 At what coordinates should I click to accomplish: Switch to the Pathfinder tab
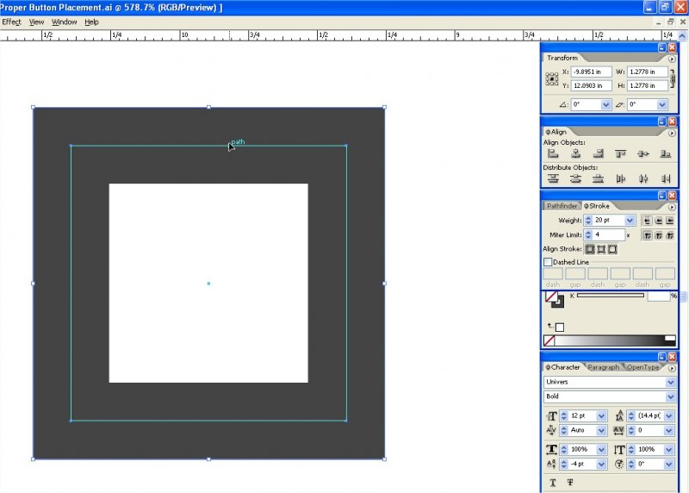point(562,206)
